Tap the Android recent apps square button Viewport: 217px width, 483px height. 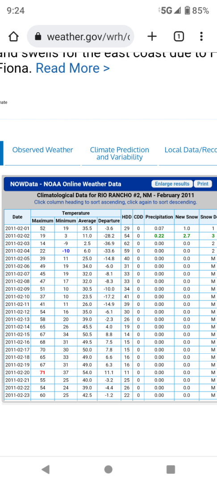pos(171,469)
